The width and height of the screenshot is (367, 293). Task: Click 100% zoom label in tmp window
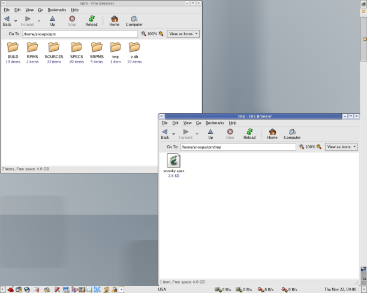311,147
